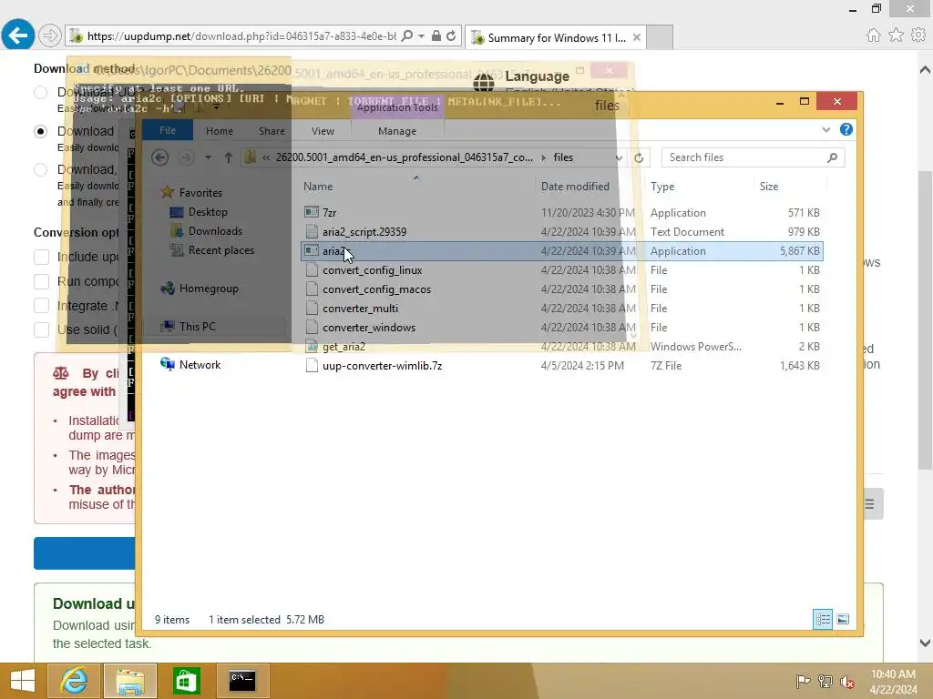The image size is (933, 699).
Task: Select converter_multi file
Action: click(x=360, y=308)
